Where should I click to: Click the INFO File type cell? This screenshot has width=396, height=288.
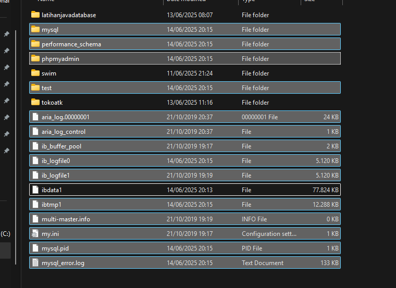pos(254,219)
